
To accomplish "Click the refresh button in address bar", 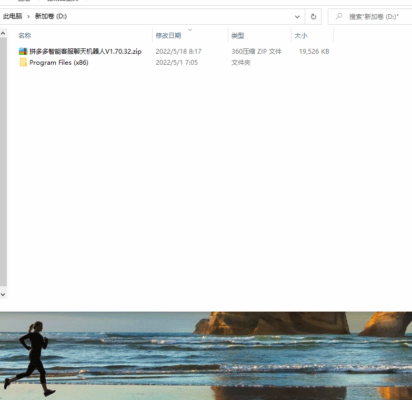I will pyautogui.click(x=313, y=16).
